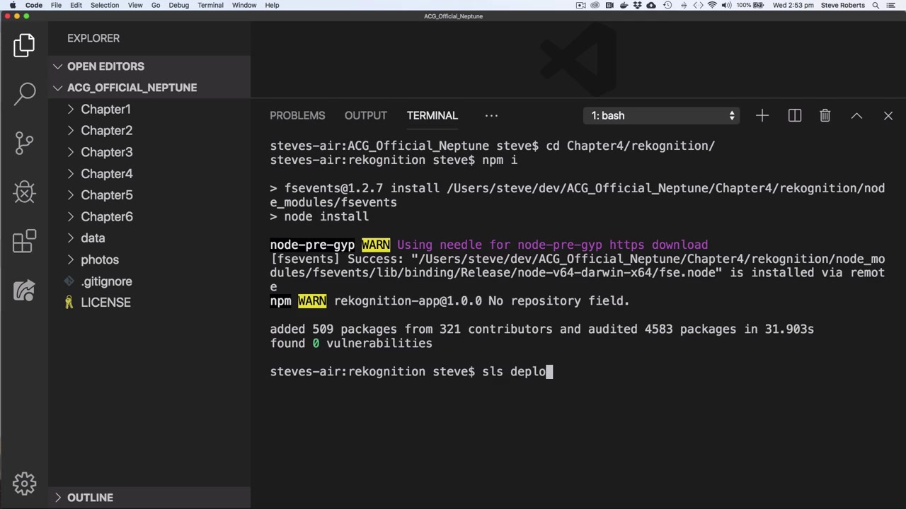Click the EXPLORER sidebar title
Image resolution: width=906 pixels, height=509 pixels.
(93, 38)
